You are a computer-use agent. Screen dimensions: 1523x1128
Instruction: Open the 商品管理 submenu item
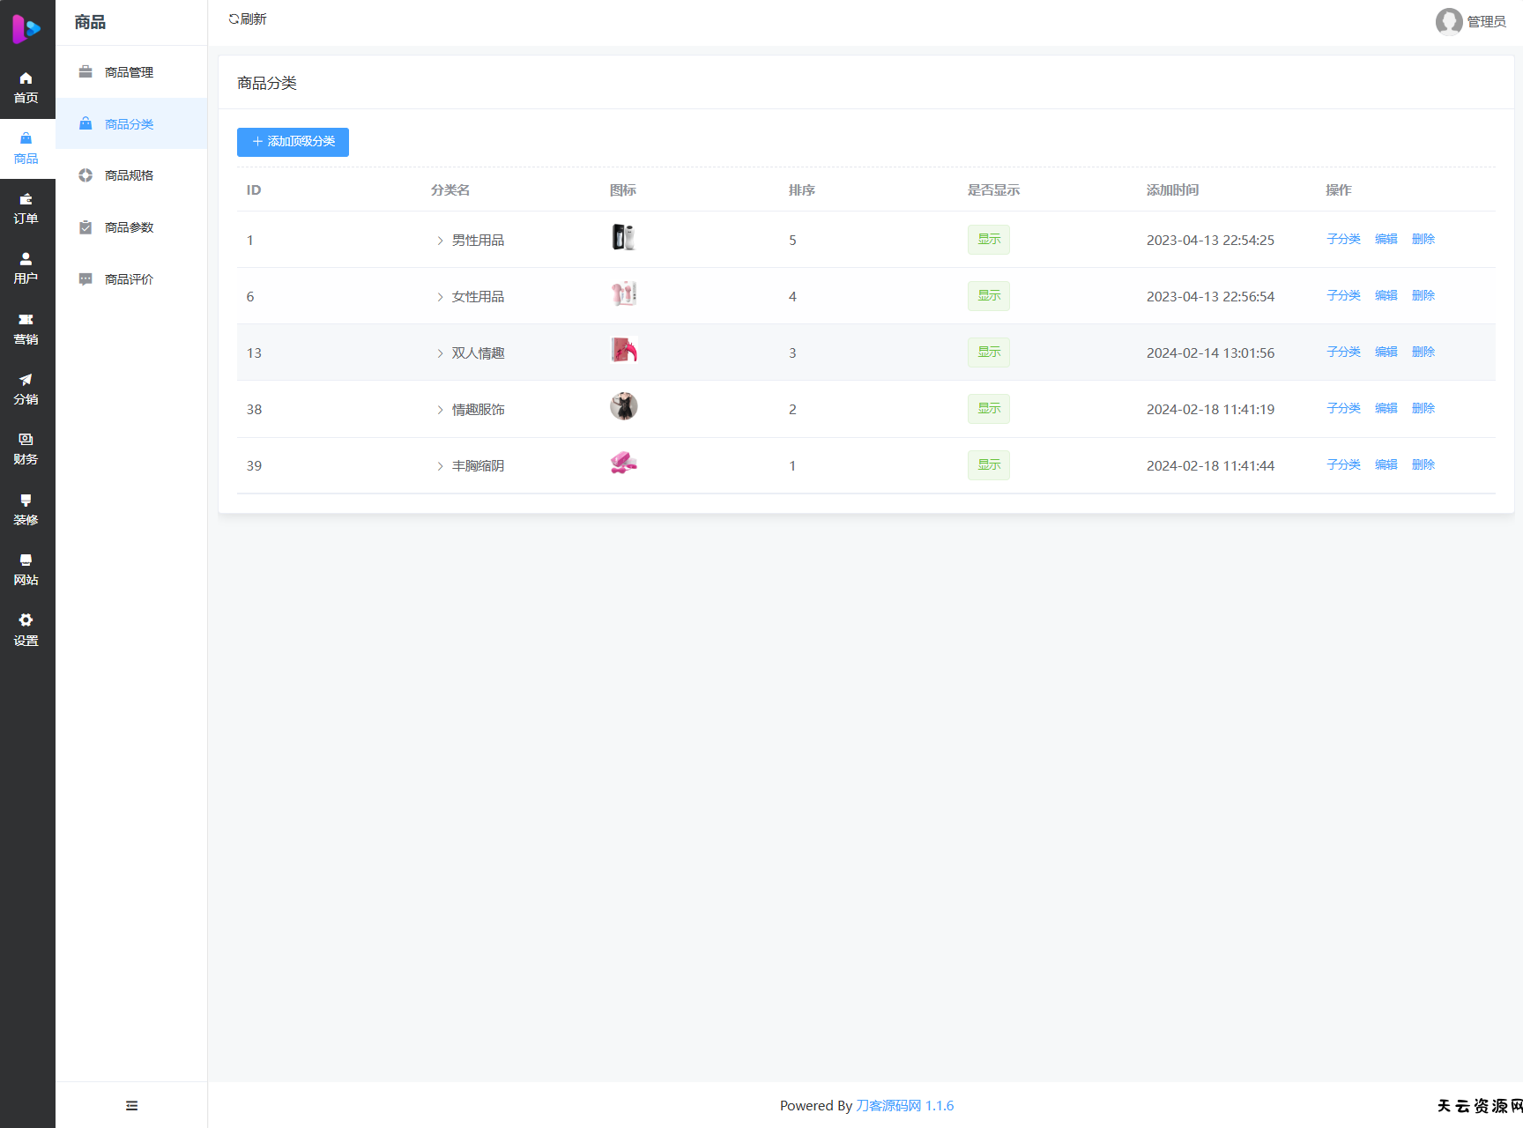129,72
